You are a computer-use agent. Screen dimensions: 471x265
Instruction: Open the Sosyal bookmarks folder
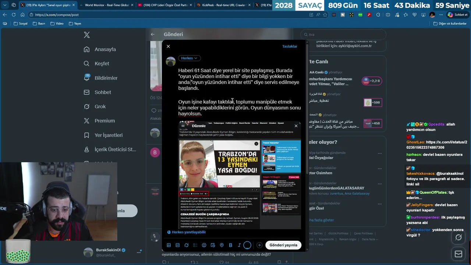click(x=21, y=24)
